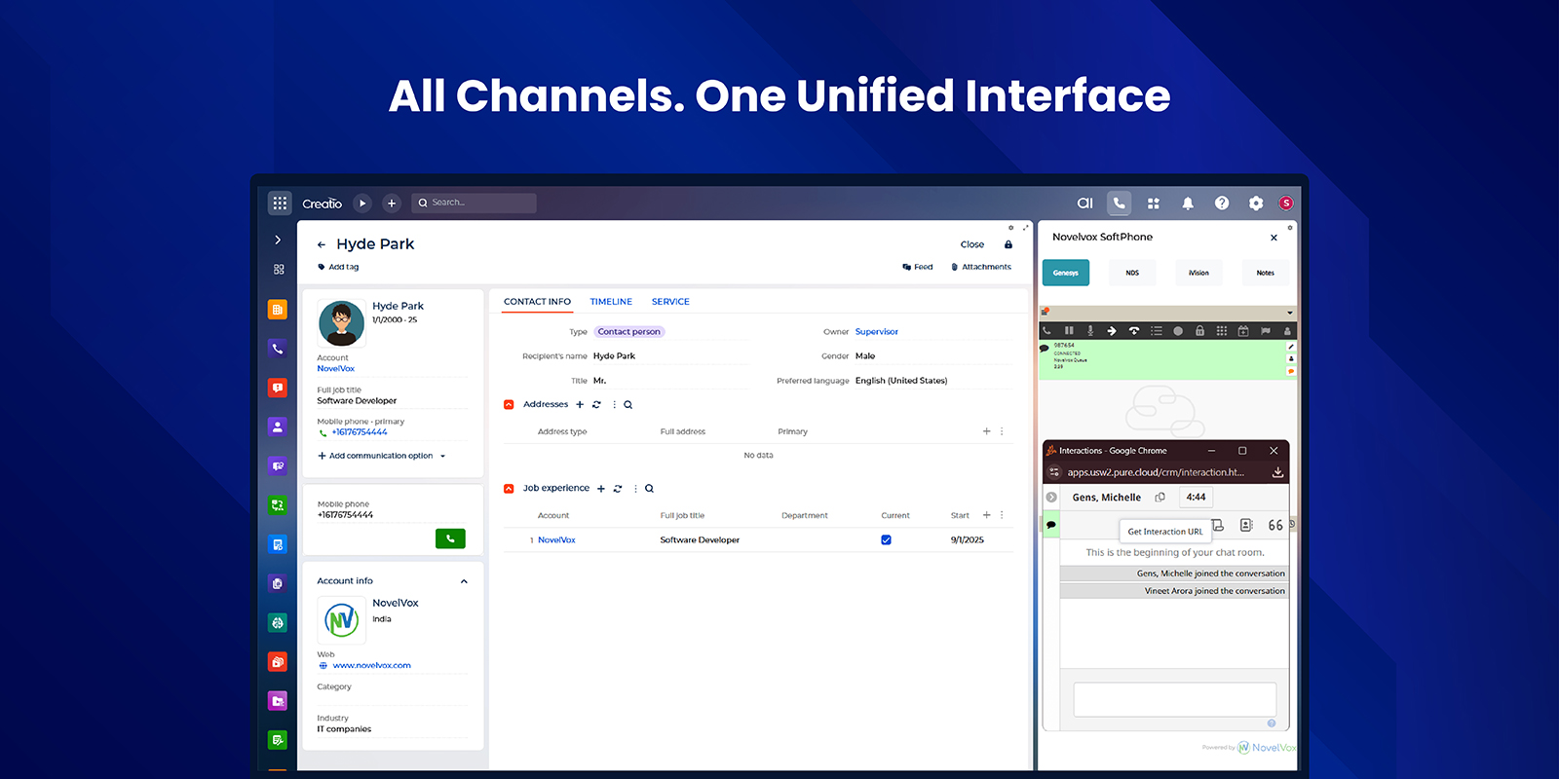Toggle secure lock in softphone toolbar
The image size is (1559, 779).
click(x=1199, y=331)
